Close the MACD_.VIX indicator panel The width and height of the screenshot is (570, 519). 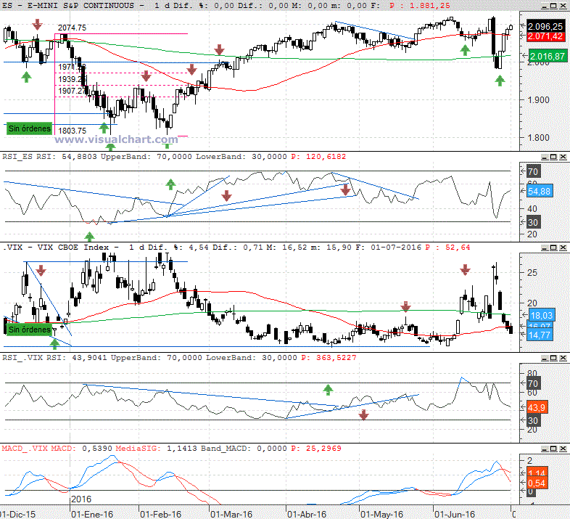tap(563, 449)
